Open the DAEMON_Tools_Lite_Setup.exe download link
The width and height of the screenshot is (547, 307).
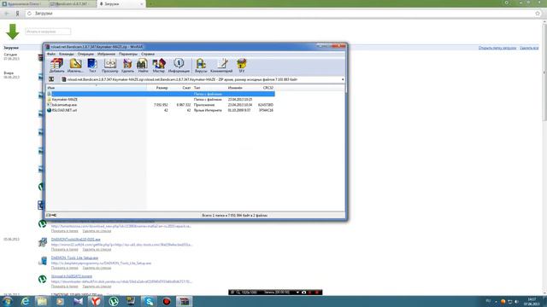coord(74,258)
